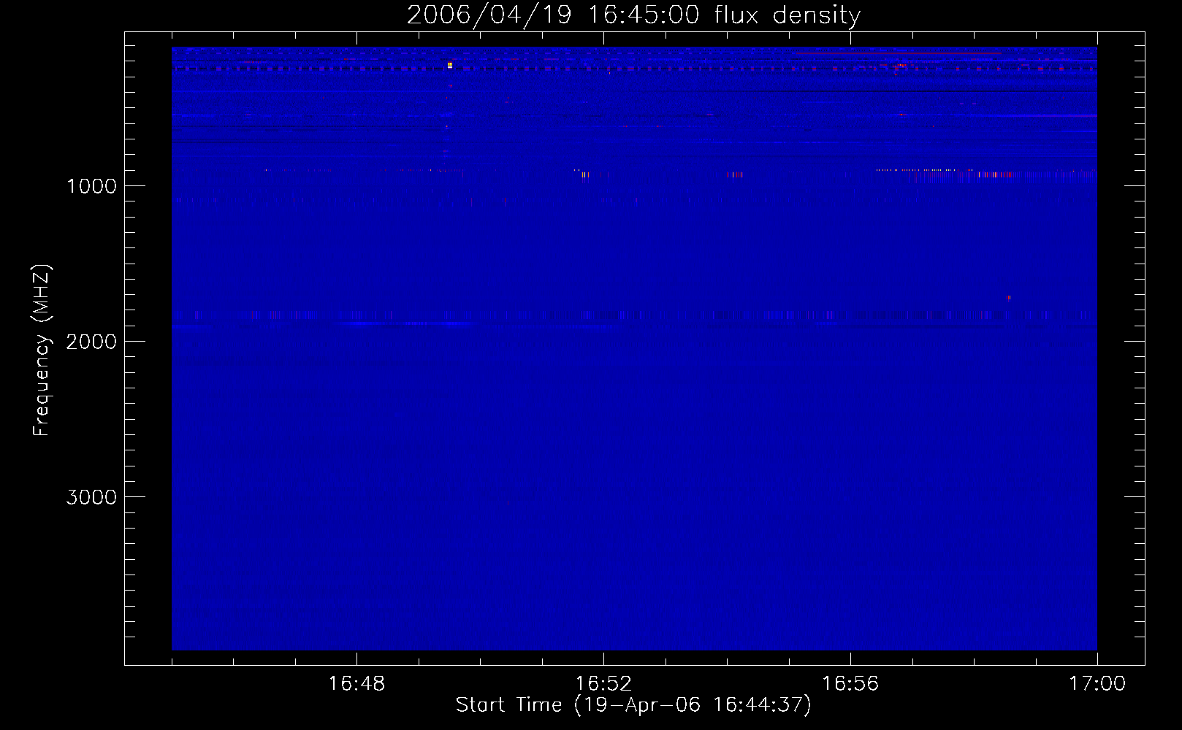Click the 16:48 time tick label
Image resolution: width=1182 pixels, height=730 pixels.
click(x=356, y=684)
